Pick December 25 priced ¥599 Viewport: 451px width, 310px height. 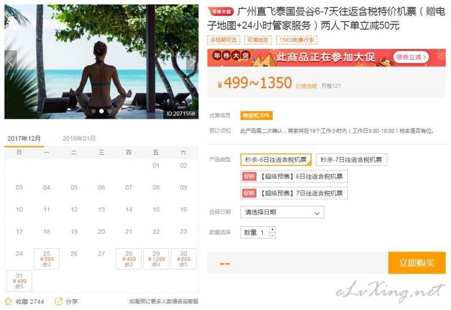(x=47, y=259)
